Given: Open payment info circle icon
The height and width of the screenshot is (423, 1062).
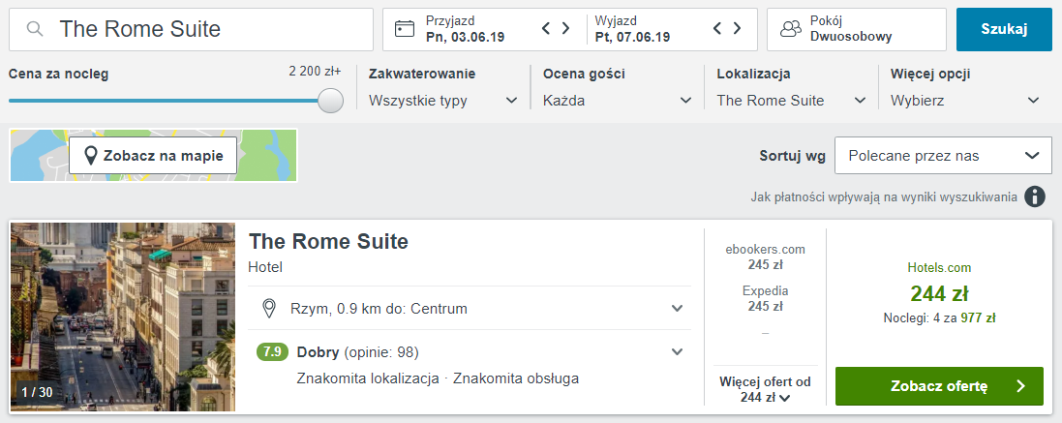Looking at the screenshot, I should (x=1034, y=196).
